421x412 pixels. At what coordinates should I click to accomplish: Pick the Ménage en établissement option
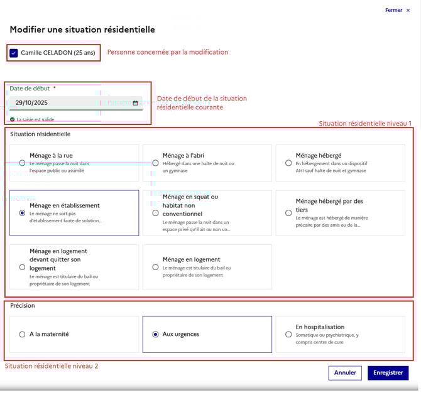(x=23, y=213)
